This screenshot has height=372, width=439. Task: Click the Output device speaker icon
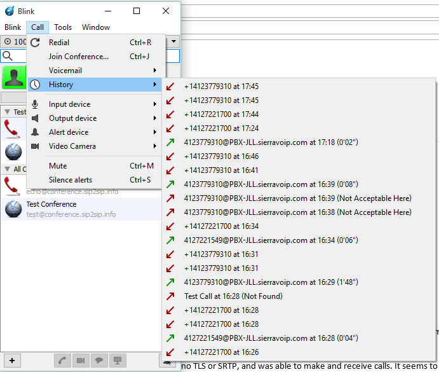tap(35, 118)
